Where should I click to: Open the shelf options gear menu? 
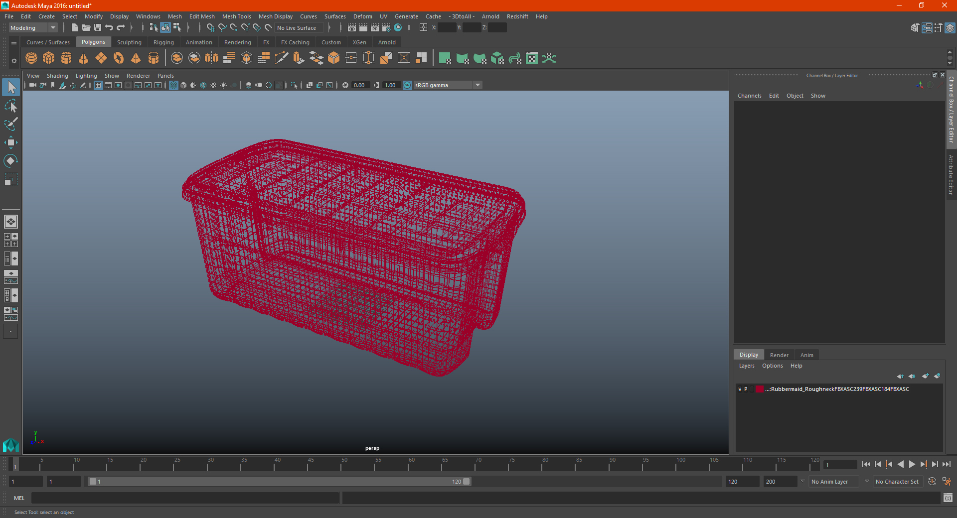coord(14,61)
